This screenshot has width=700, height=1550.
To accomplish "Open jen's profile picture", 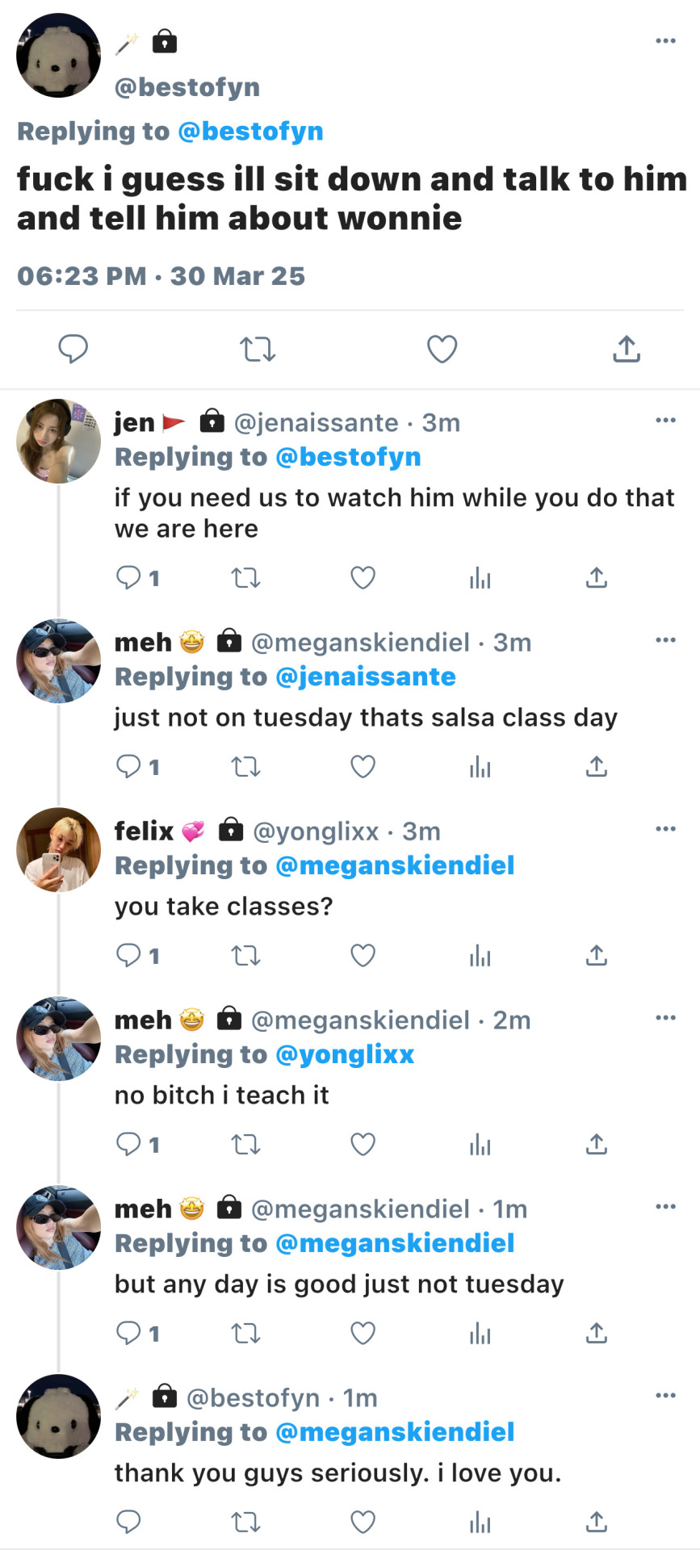I will tap(58, 441).
